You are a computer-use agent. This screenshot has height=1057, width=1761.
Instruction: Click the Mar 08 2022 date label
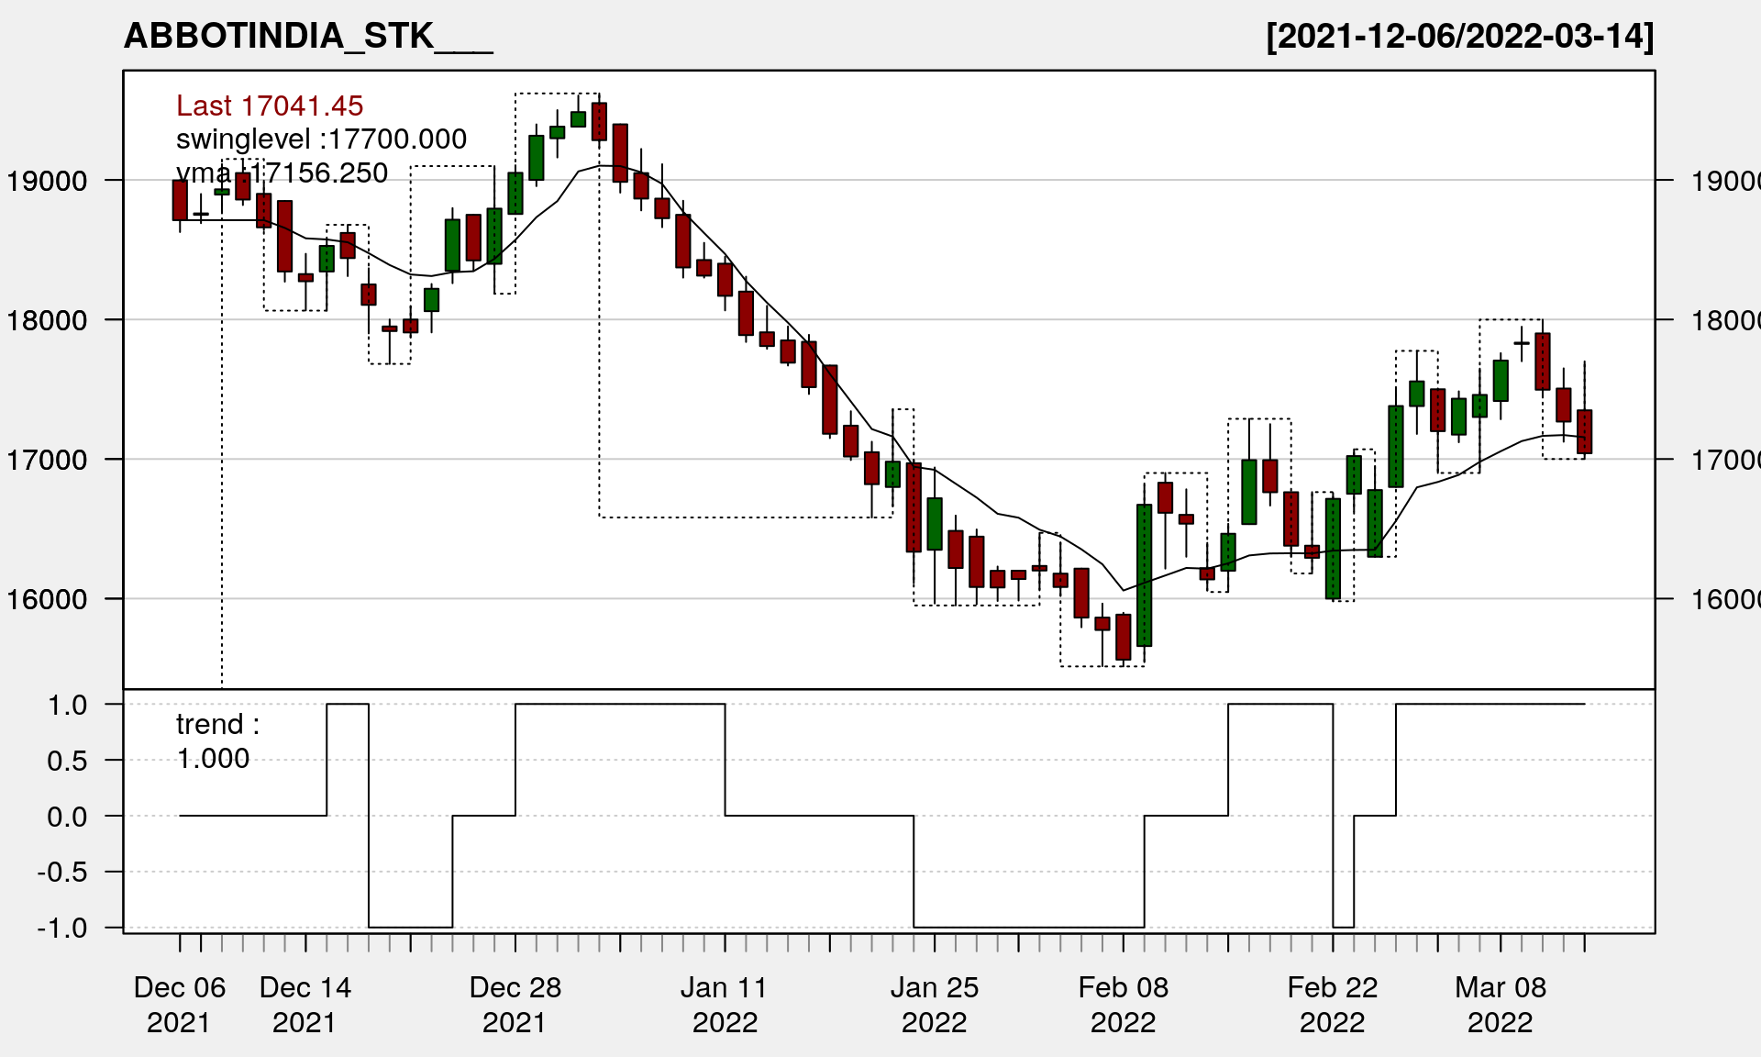1500,1004
